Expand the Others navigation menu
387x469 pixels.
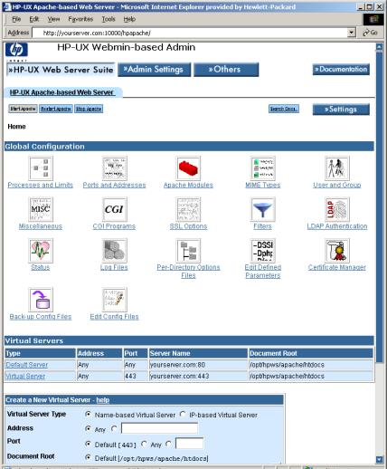click(x=226, y=70)
